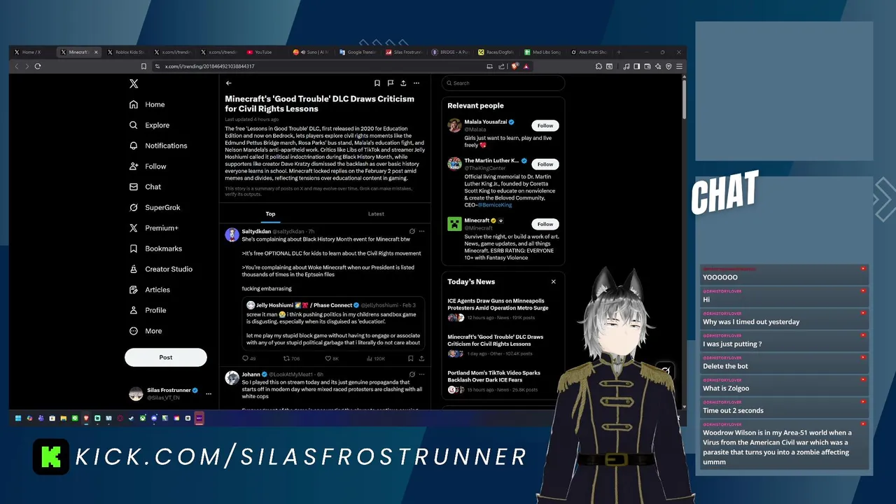Go back with the story back arrow

[x=228, y=83]
